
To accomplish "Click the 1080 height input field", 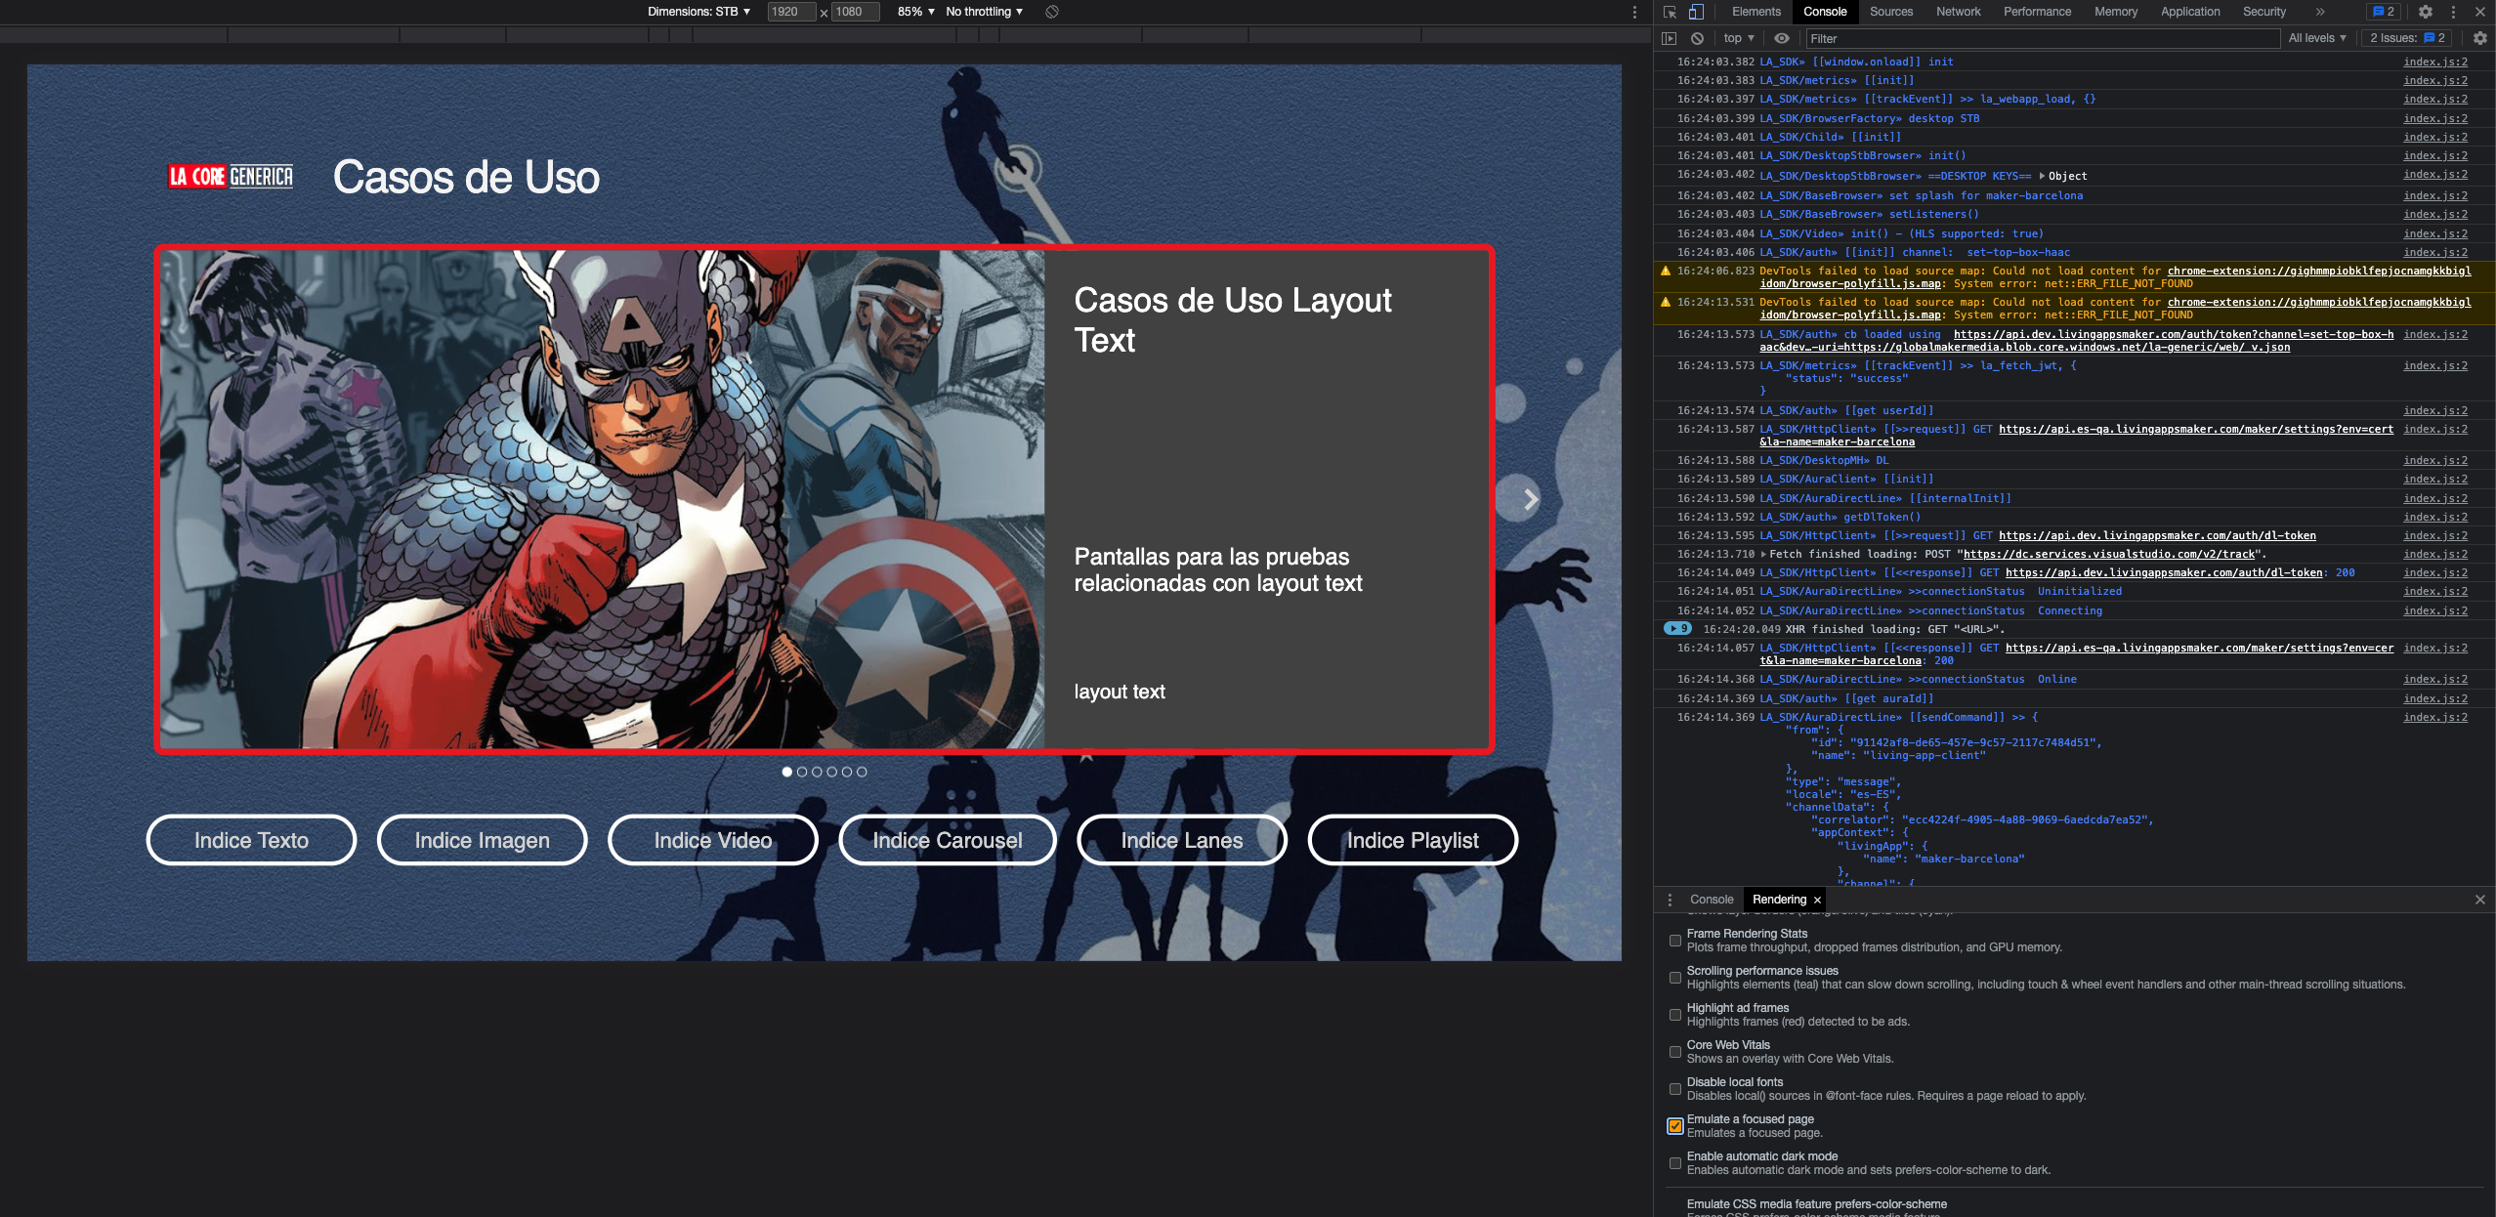I will [855, 12].
